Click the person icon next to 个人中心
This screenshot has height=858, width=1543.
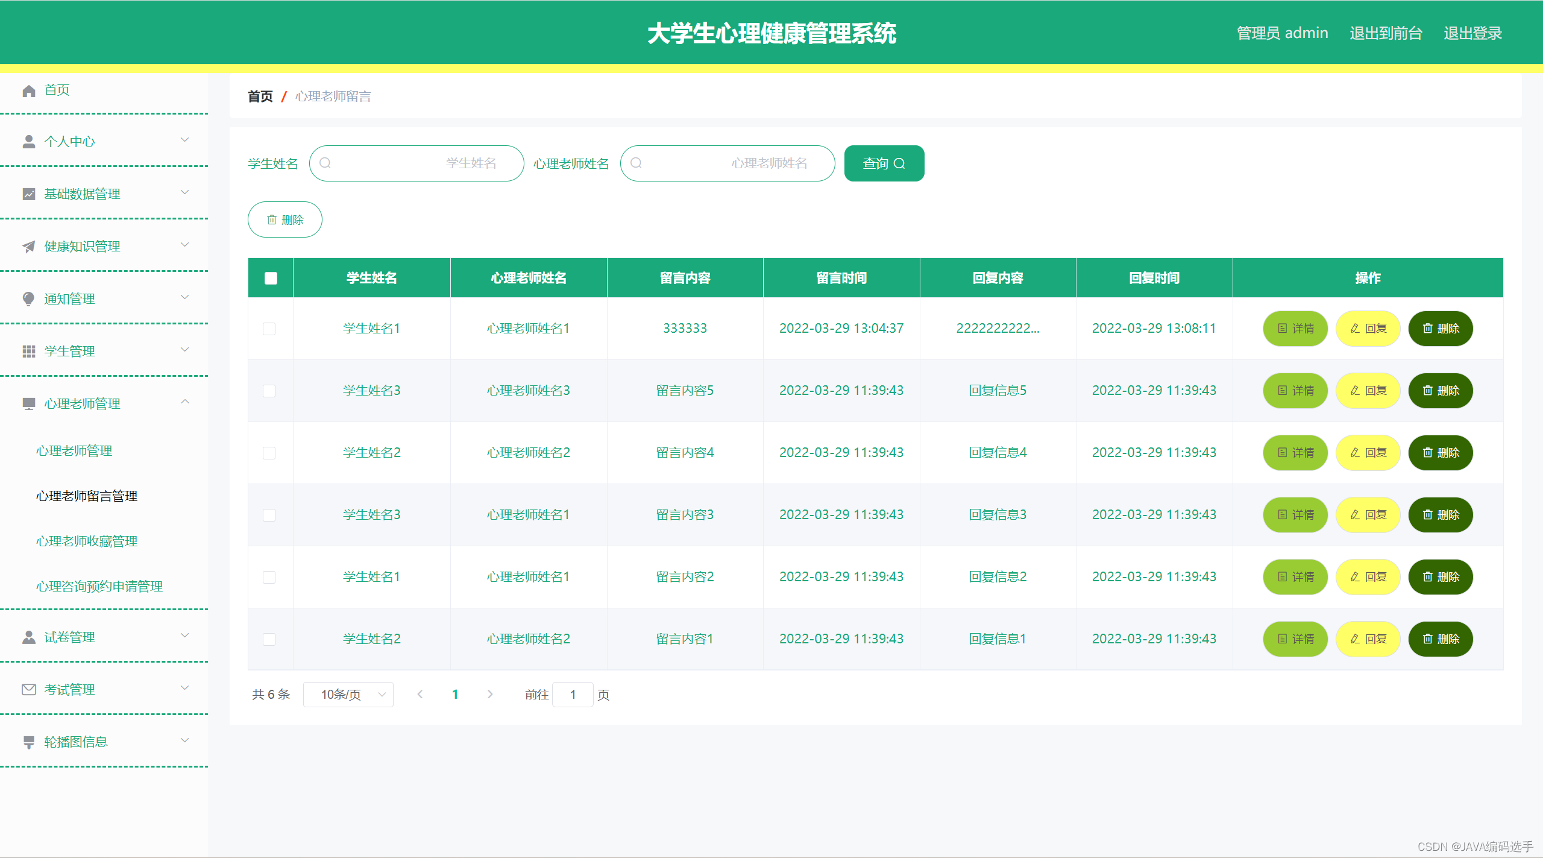(28, 142)
